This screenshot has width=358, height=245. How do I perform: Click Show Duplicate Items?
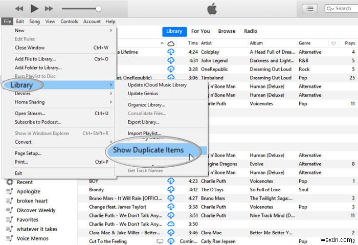(x=148, y=150)
